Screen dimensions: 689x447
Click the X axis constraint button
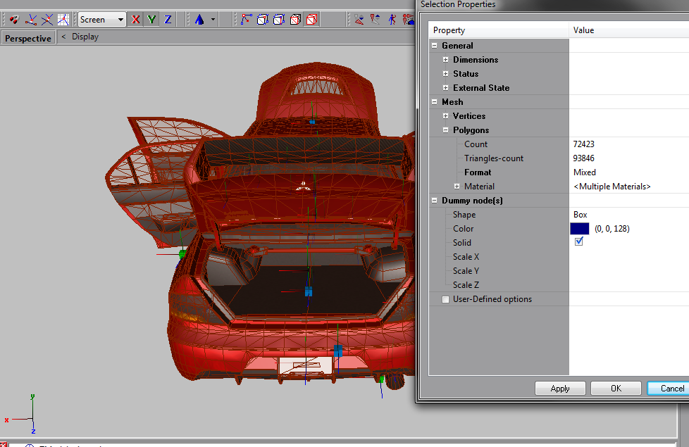coord(136,20)
